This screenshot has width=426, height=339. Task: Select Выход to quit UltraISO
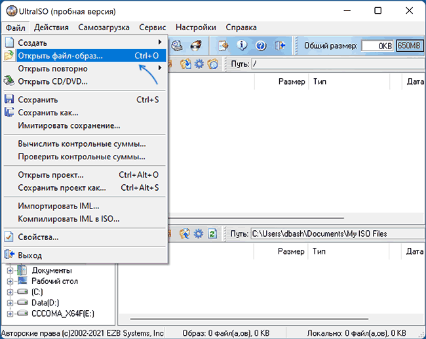tap(85, 255)
